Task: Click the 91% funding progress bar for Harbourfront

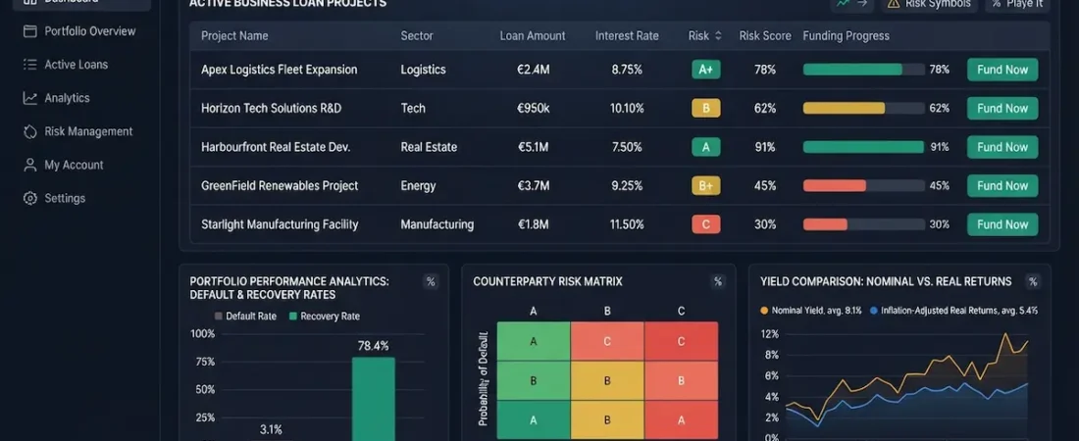Action: 863,147
